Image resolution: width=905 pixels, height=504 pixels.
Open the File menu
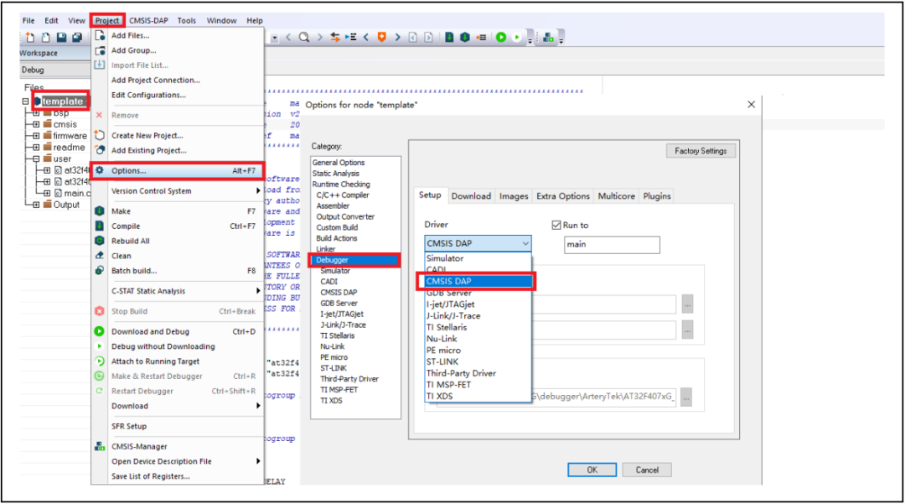[x=28, y=20]
